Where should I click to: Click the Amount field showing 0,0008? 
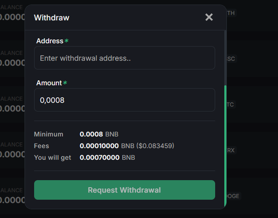(x=124, y=100)
